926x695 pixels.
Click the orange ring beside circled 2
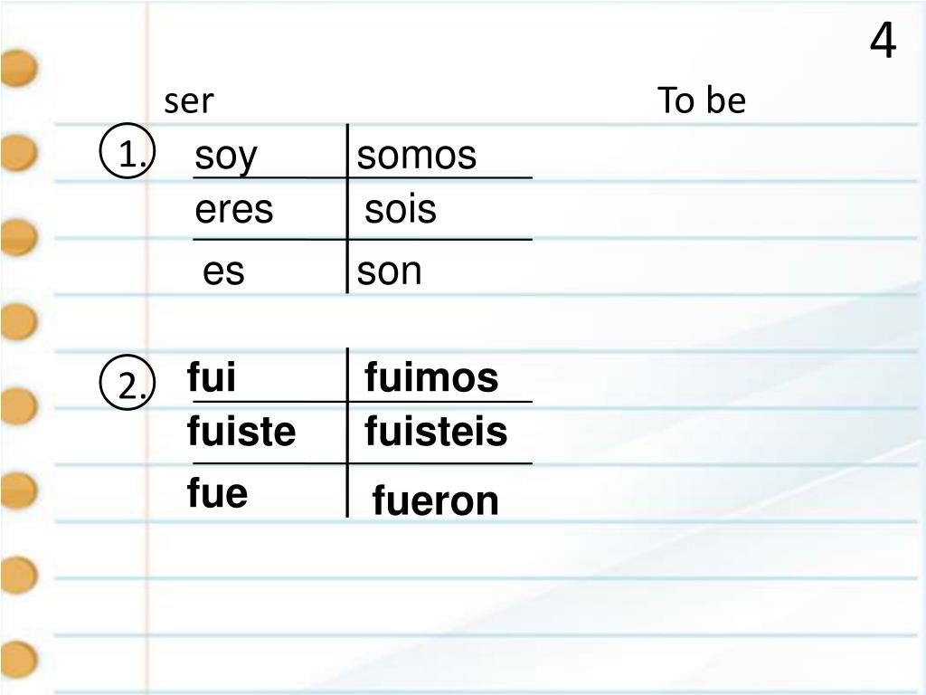coord(19,406)
